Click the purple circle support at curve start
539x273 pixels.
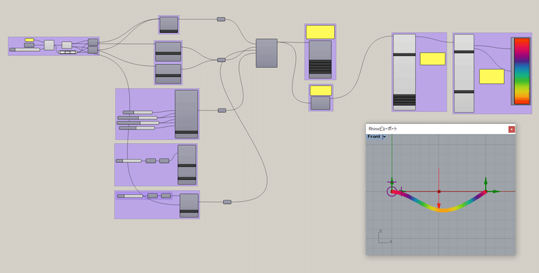click(391, 191)
